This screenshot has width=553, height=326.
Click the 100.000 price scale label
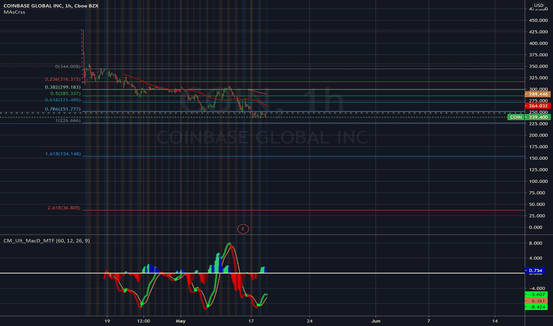(x=538, y=181)
